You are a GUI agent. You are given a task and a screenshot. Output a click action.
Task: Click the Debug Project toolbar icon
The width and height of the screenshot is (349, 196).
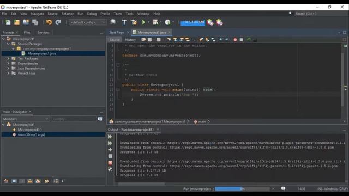point(155,22)
